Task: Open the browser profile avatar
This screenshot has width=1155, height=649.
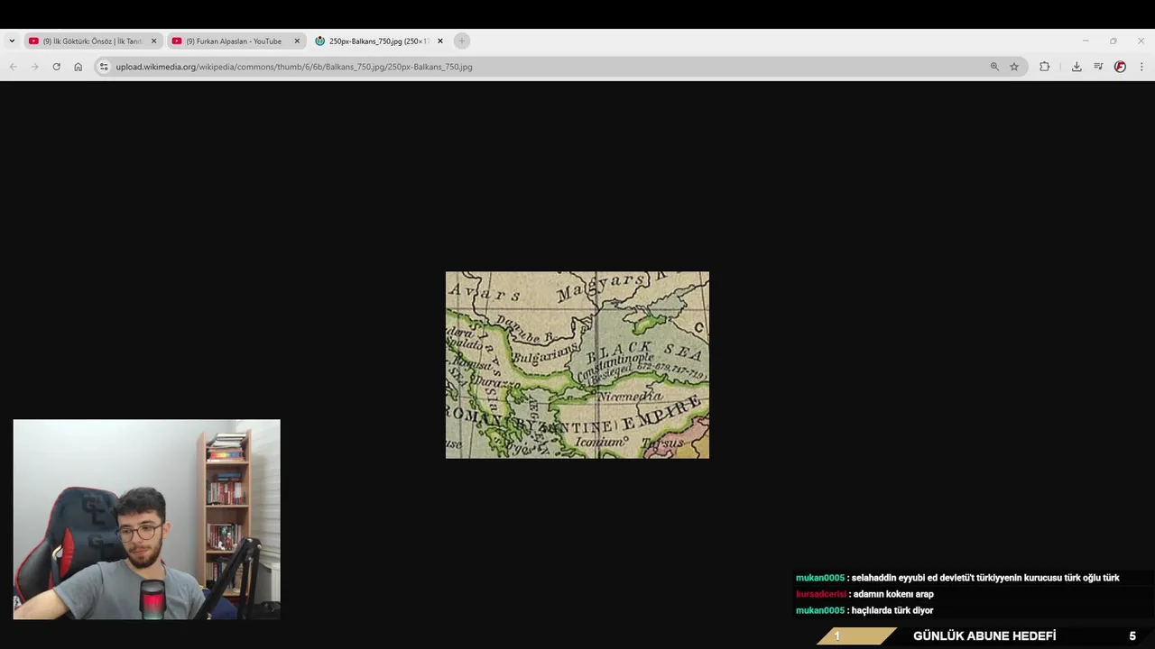Action: (x=1120, y=67)
